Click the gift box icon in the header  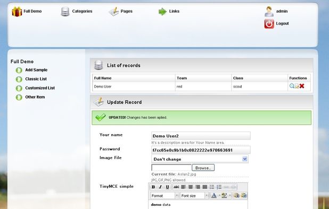click(17, 12)
